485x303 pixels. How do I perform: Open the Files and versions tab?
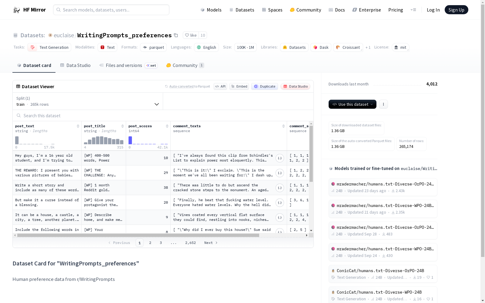coord(128,65)
